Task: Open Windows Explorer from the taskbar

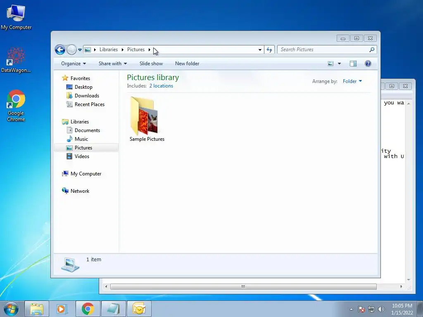Action: point(37,309)
